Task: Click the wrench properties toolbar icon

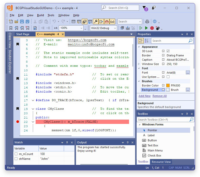Action: click(x=95, y=21)
